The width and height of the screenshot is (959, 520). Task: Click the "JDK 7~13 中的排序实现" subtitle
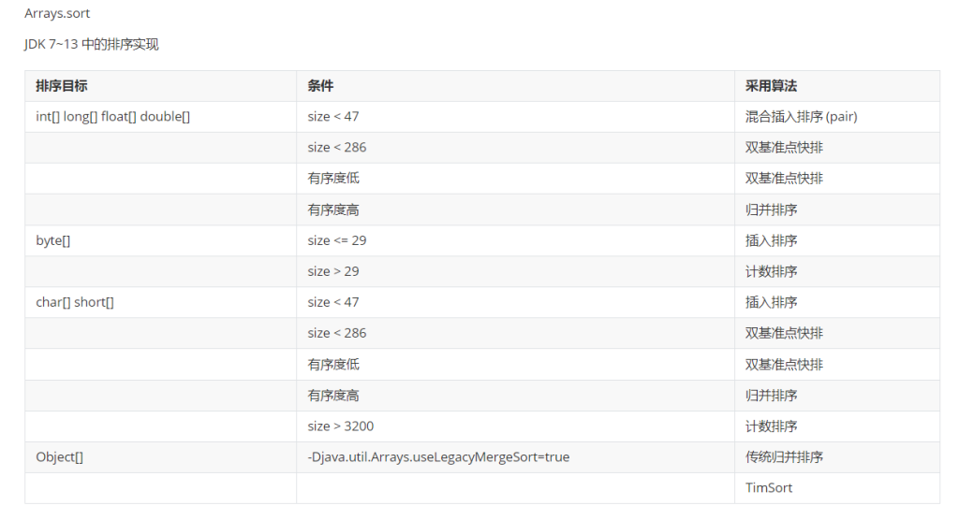[x=92, y=44]
